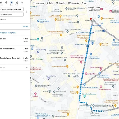Expand the Mostly flat elevation details
Screen dimensions: 119x119
tap(27, 67)
